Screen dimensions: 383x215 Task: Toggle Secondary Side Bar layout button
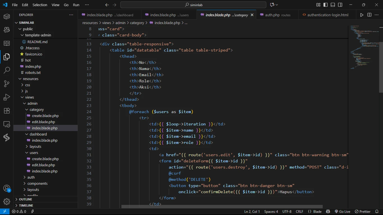point(340,5)
